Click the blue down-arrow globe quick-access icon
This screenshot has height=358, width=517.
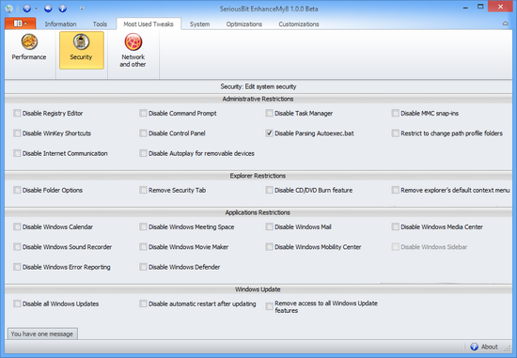(x=27, y=8)
